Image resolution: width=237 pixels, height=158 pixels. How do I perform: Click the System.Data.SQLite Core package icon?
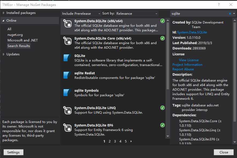tap(67, 41)
